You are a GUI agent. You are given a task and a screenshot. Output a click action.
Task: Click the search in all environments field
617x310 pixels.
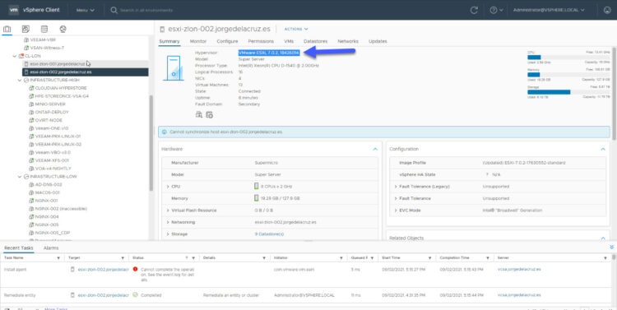pyautogui.click(x=146, y=10)
